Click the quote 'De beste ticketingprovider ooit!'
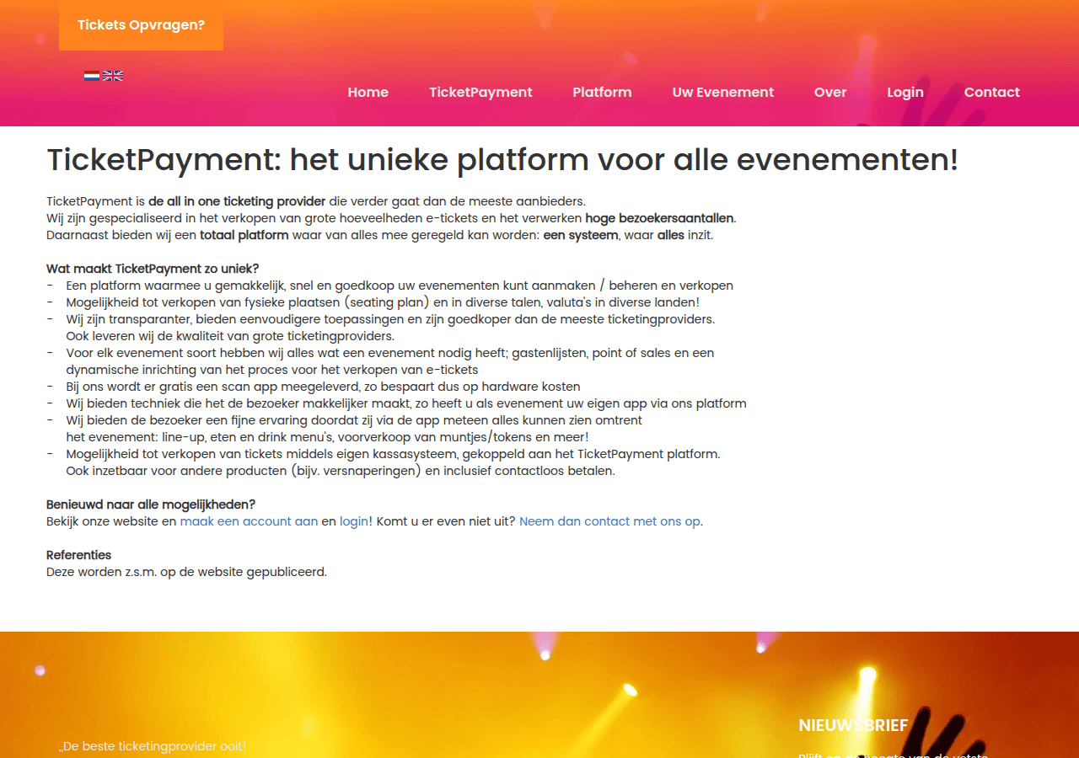The image size is (1079, 758). [153, 746]
